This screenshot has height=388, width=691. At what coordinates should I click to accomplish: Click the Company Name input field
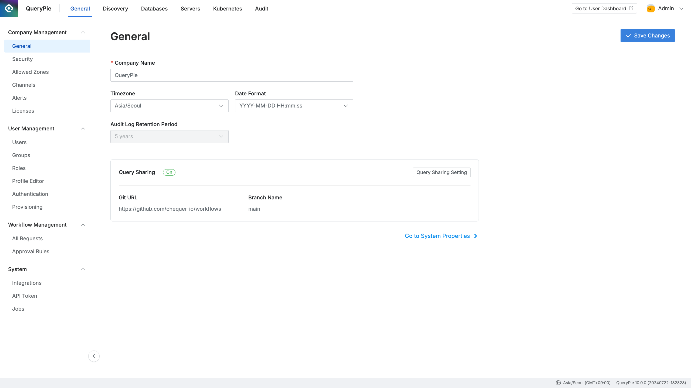(232, 75)
